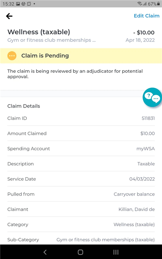Tap the Sub-Category gym memberships row
The width and height of the screenshot is (162, 259).
[81, 240]
